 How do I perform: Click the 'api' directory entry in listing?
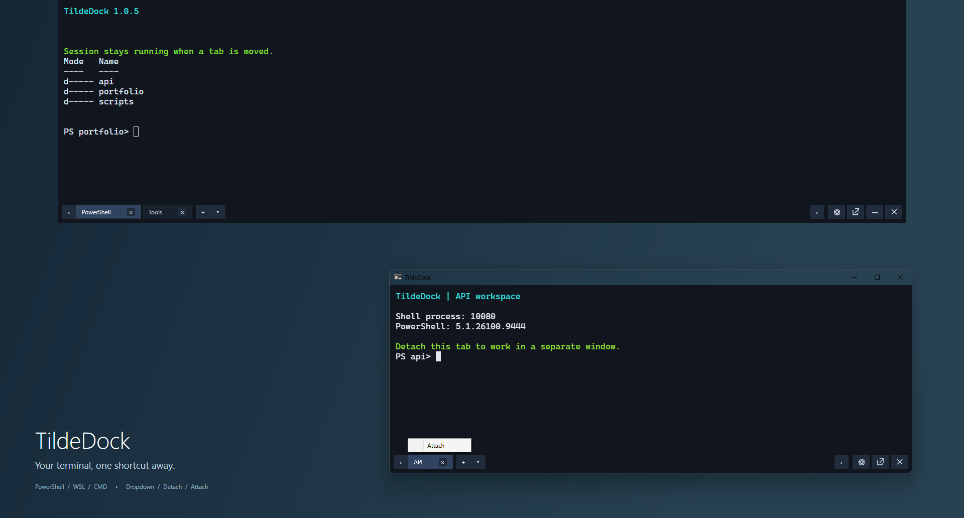click(x=106, y=82)
